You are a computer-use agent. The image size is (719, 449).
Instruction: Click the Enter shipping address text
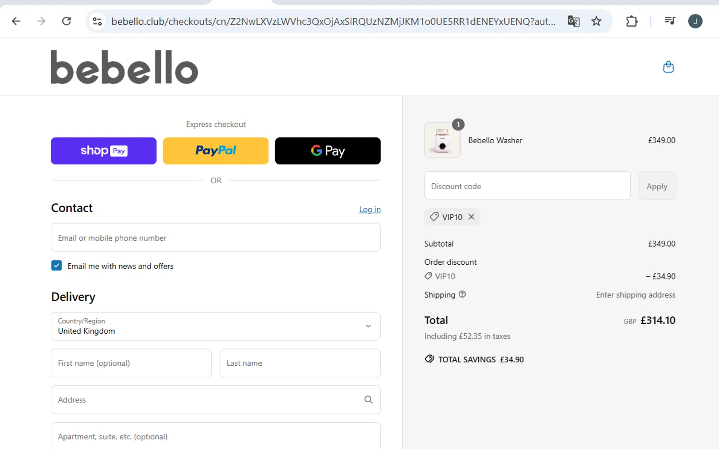click(x=636, y=295)
